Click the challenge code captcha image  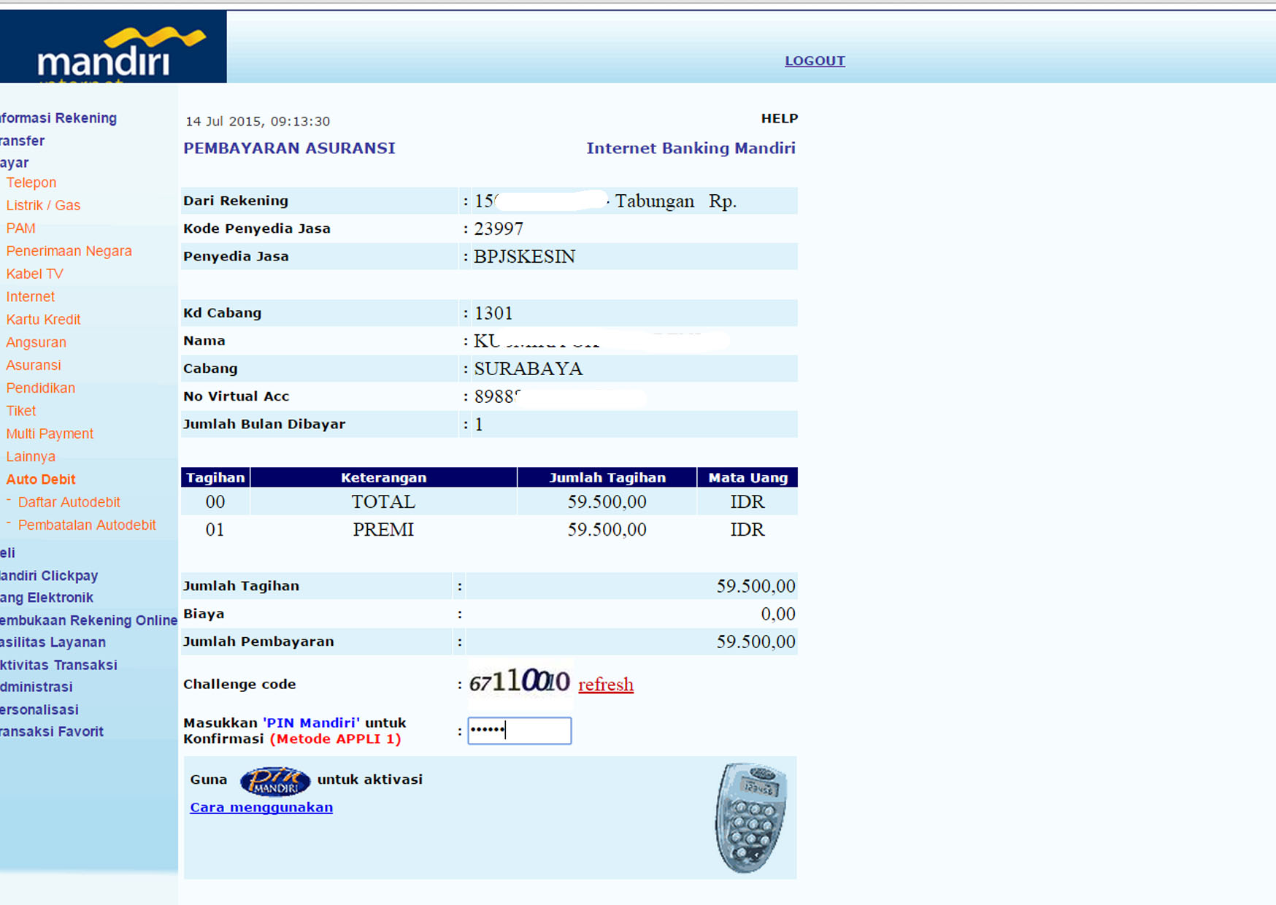click(x=520, y=682)
